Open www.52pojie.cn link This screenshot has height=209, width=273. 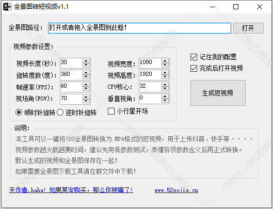176,190
